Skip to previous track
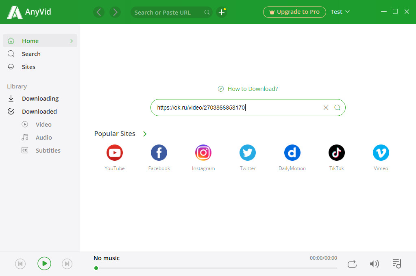The image size is (416, 276). click(20, 264)
